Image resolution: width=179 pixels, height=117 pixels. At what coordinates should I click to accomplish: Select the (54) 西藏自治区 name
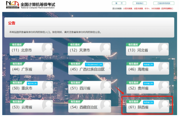(x=84, y=107)
